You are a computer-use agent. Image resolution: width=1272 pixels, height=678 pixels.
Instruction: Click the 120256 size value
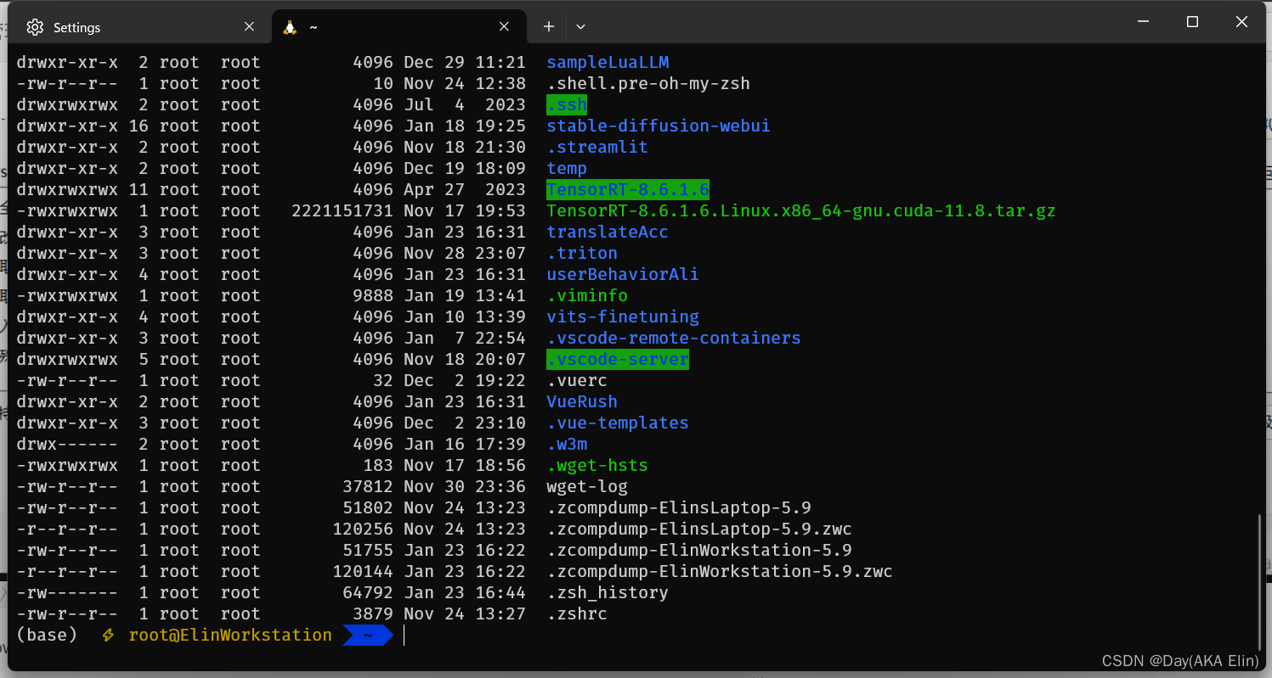(363, 530)
